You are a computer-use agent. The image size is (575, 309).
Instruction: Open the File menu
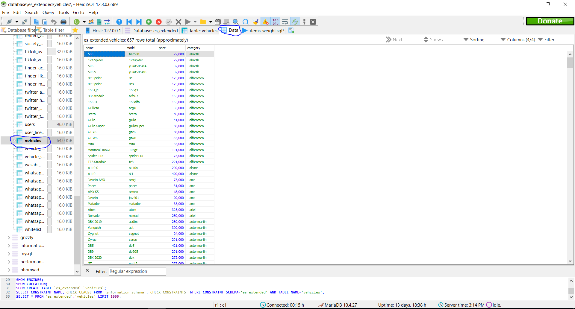tap(5, 13)
